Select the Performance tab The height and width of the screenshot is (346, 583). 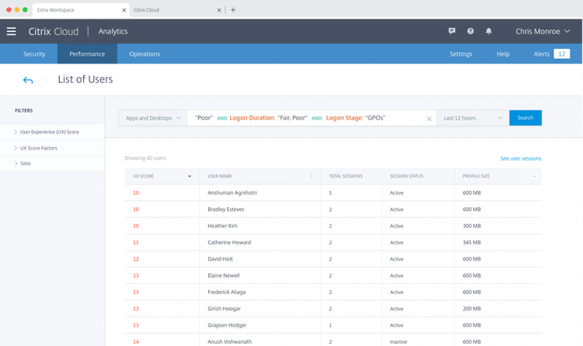87,54
